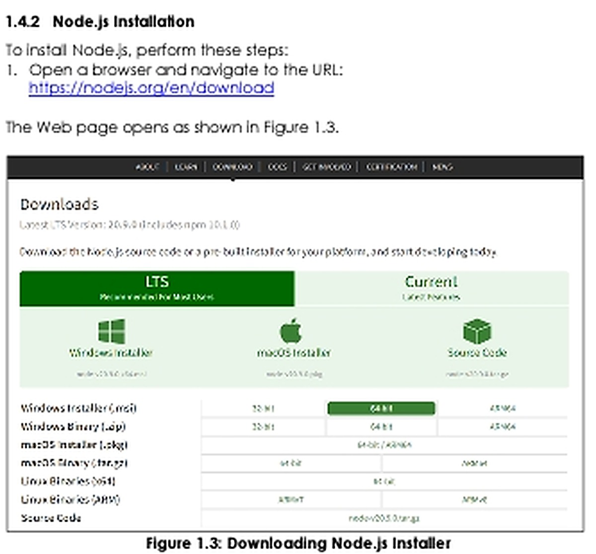Screen dimensions: 596x554
Task: Select the LTS Recommended For Most Users tab
Action: pyautogui.click(x=157, y=288)
